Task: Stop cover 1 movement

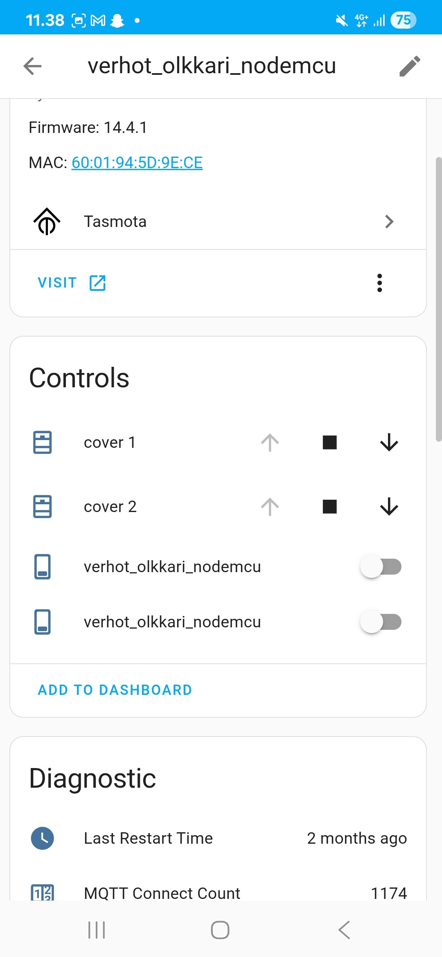Action: (x=329, y=443)
